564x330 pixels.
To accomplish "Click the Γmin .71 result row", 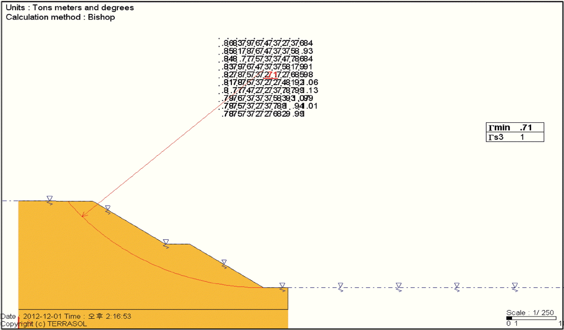I will click(515, 128).
